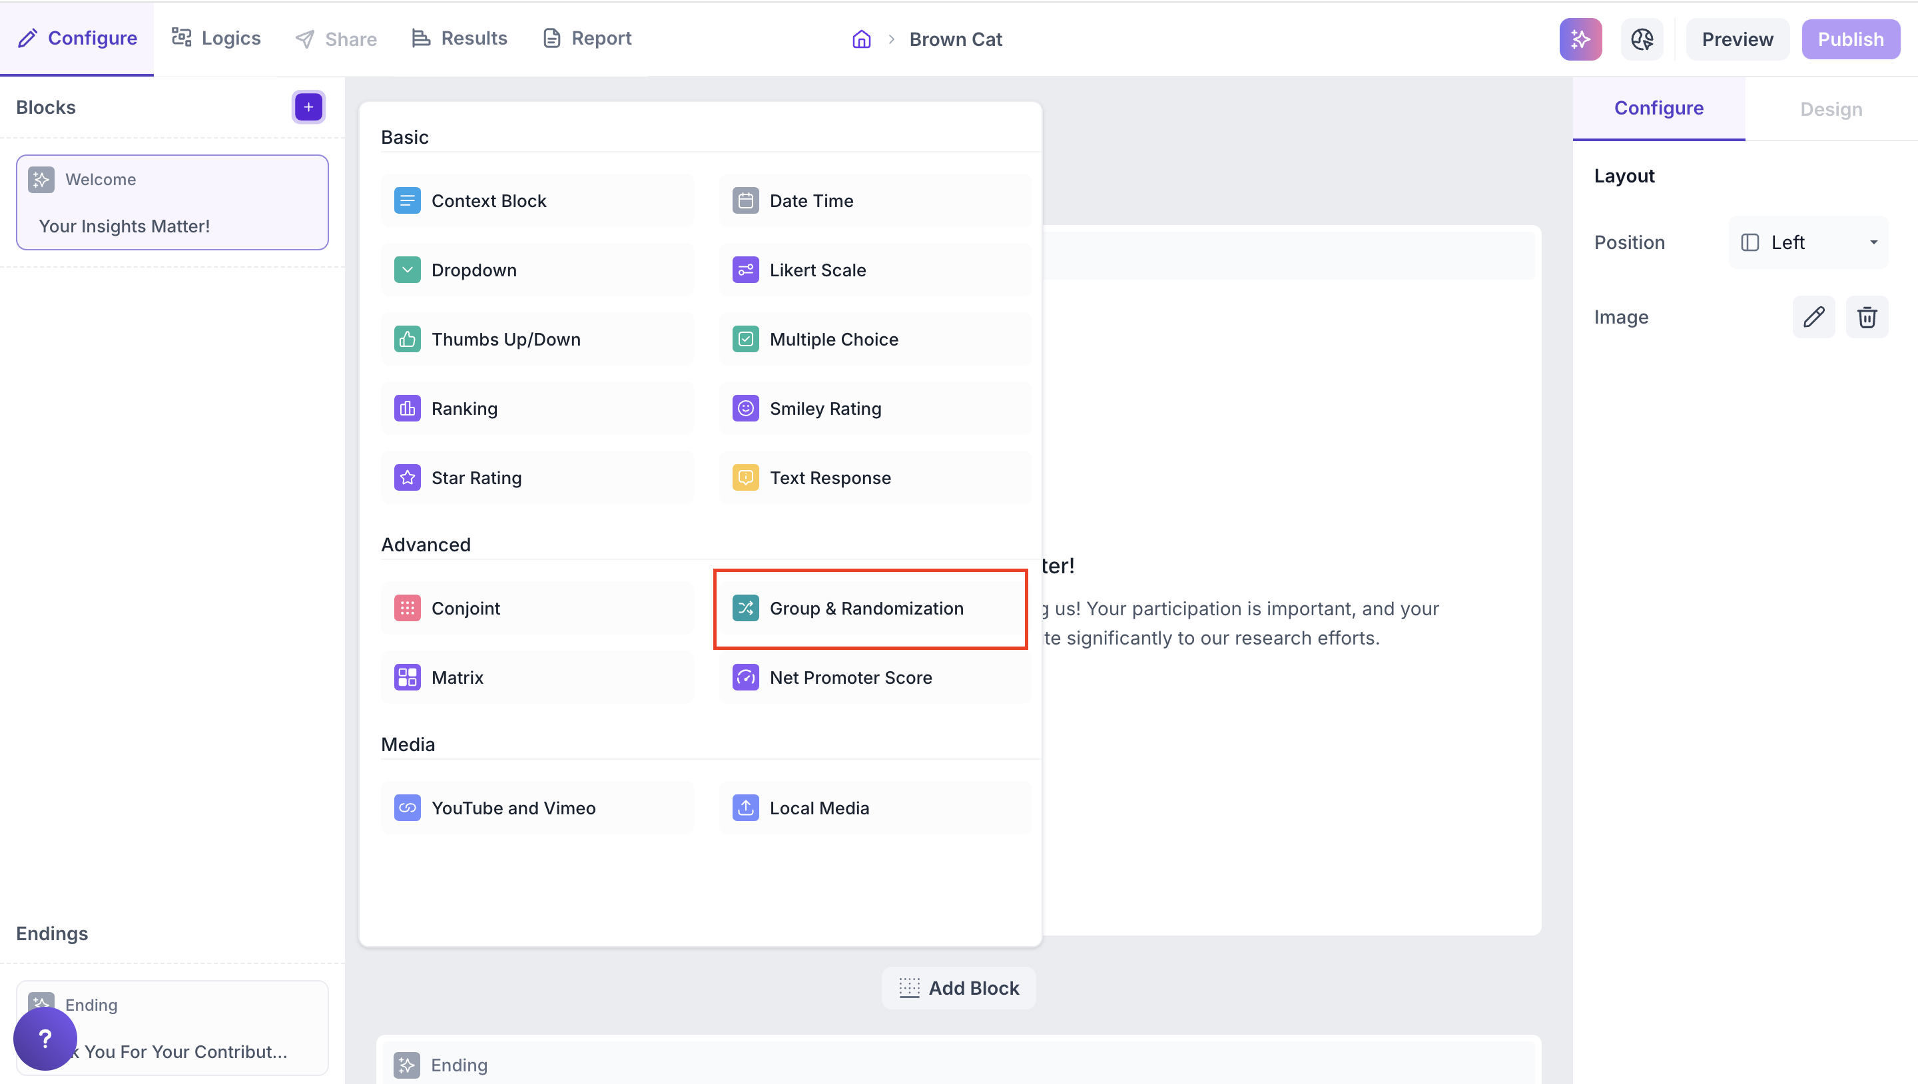Click the home icon in breadcrumb
This screenshot has height=1084, width=1918.
(x=862, y=39)
